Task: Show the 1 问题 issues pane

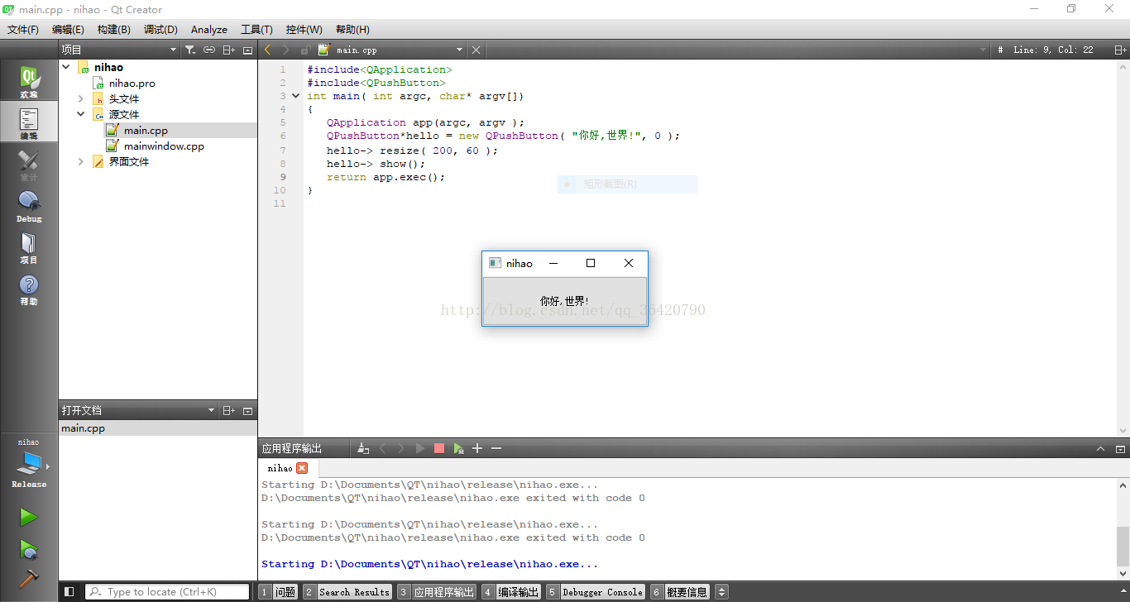Action: point(278,591)
